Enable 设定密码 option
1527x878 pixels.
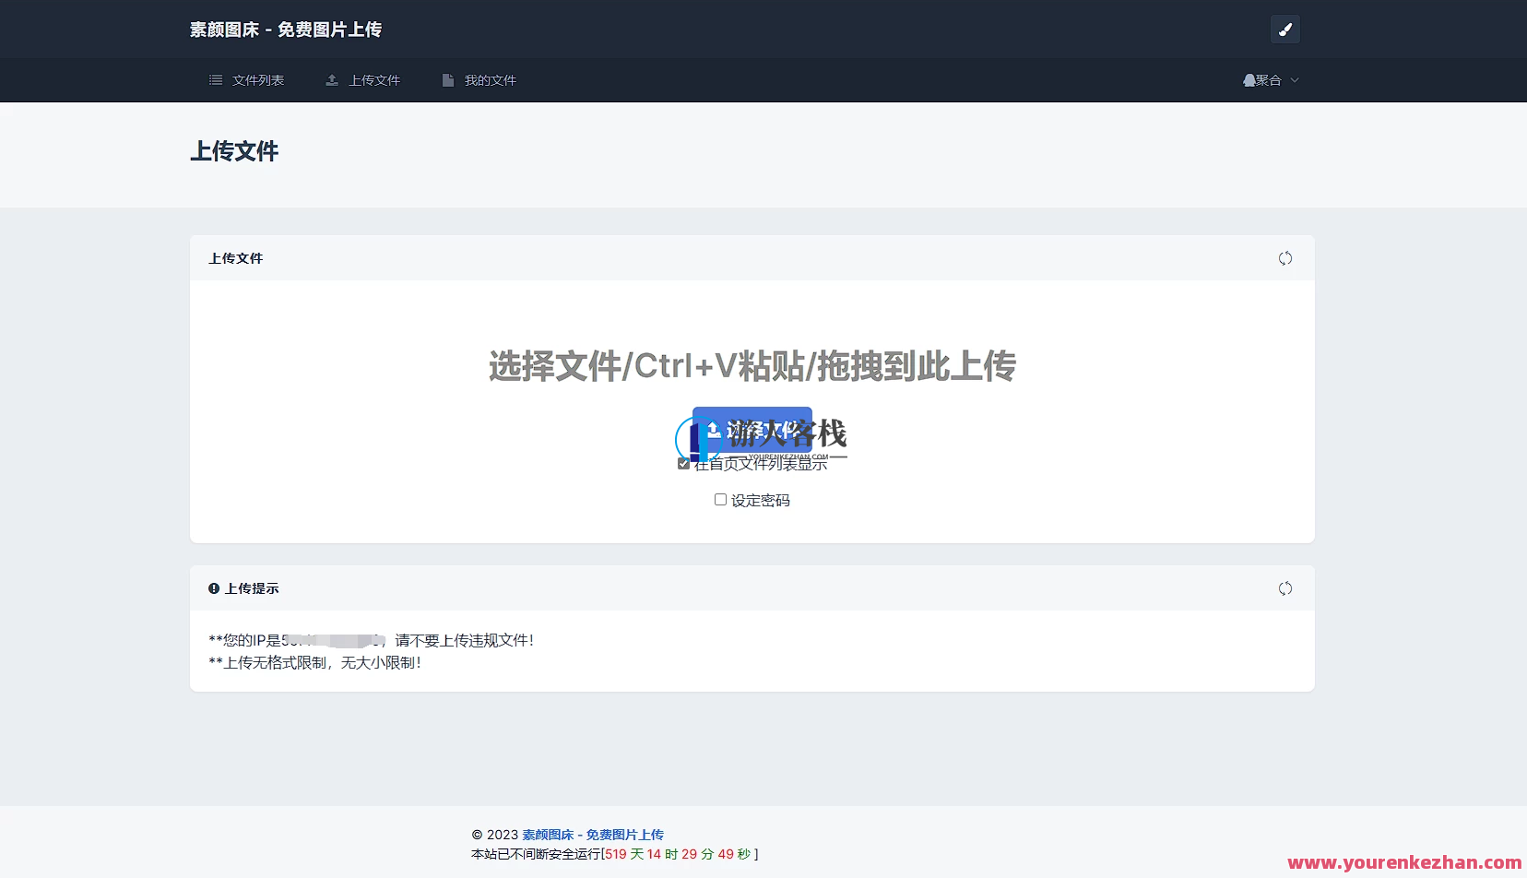(x=720, y=499)
